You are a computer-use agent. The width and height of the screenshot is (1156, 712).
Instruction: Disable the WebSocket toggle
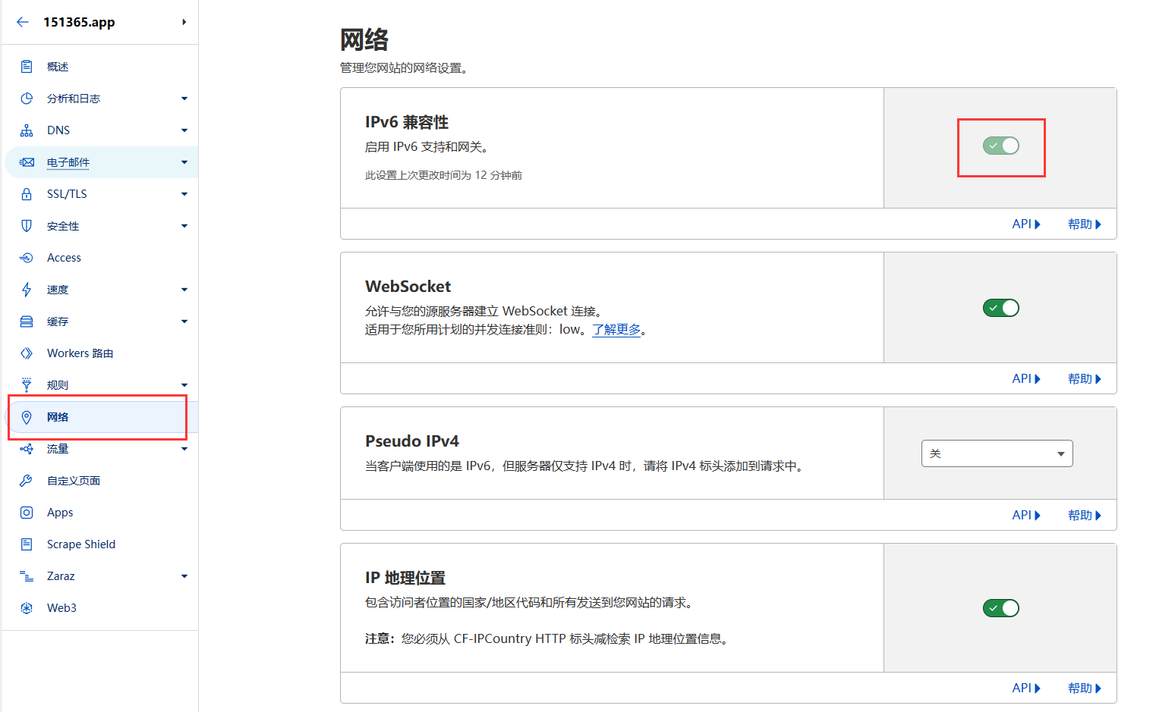(1000, 308)
